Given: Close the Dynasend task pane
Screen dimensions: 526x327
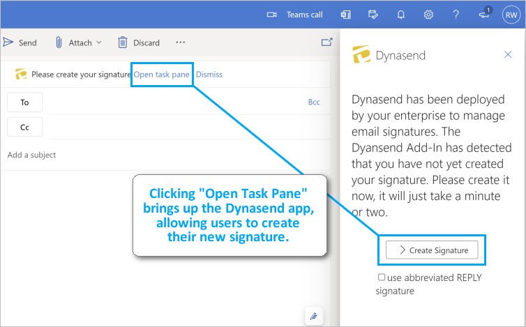Looking at the screenshot, I should coord(508,54).
